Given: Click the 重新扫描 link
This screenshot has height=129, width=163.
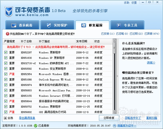Looking at the screenshot, I should pos(152,118).
